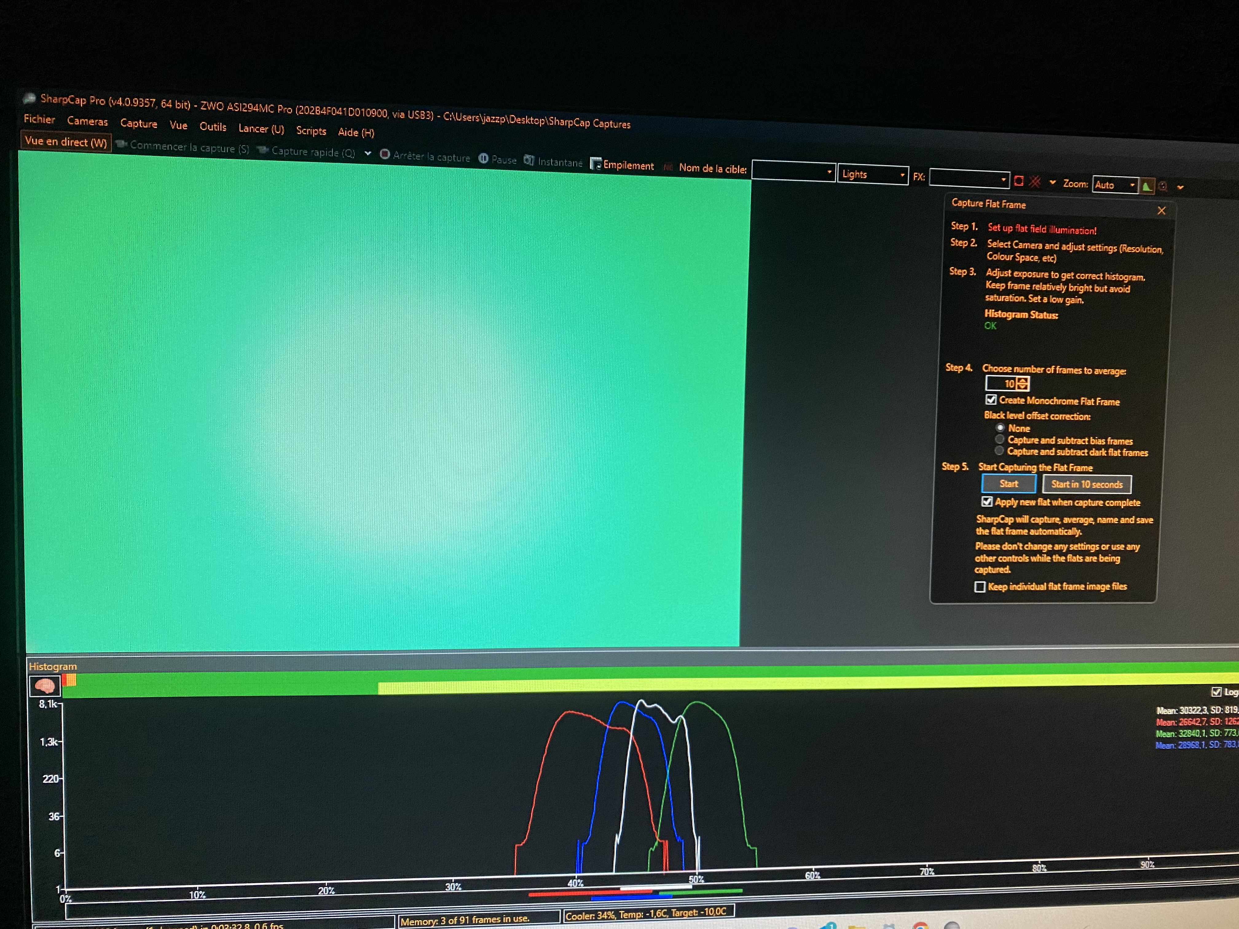Click the magnifier icon right of Zoom box
This screenshot has height=929, width=1239.
(1163, 186)
